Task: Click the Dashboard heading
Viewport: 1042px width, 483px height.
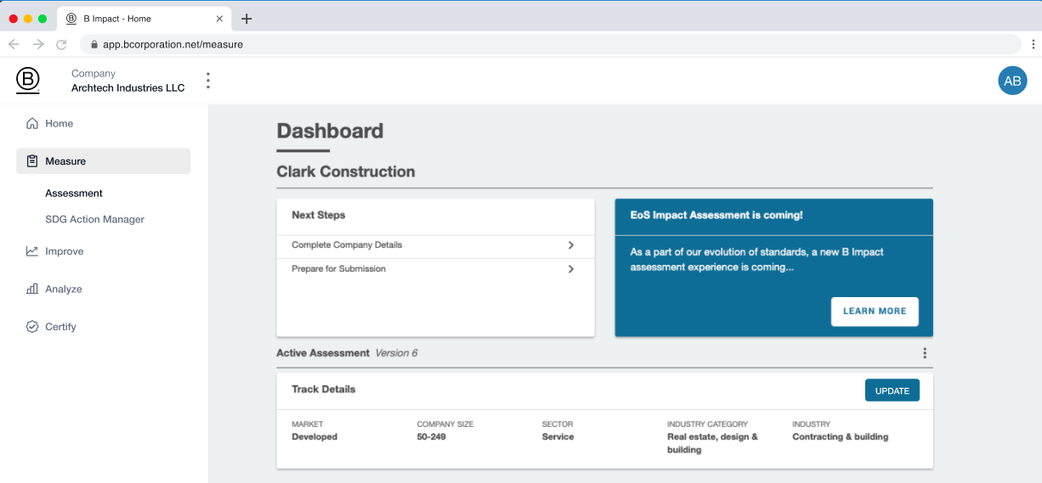Action: tap(331, 131)
